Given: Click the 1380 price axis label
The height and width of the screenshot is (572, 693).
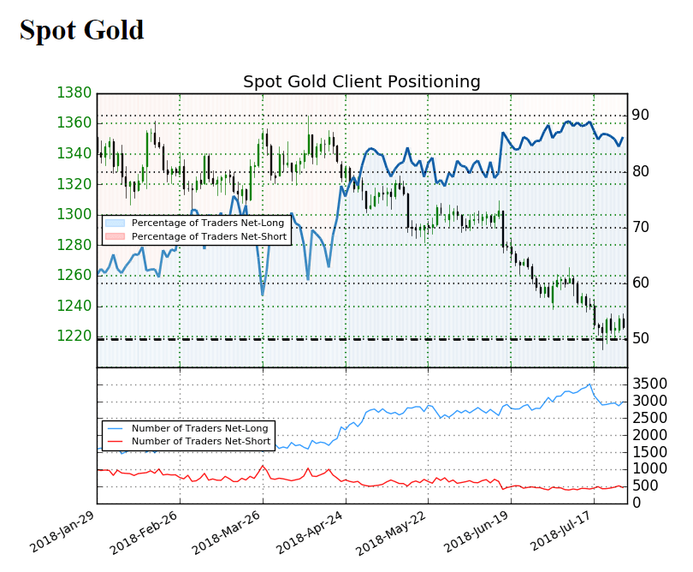Looking at the screenshot, I should coord(73,92).
